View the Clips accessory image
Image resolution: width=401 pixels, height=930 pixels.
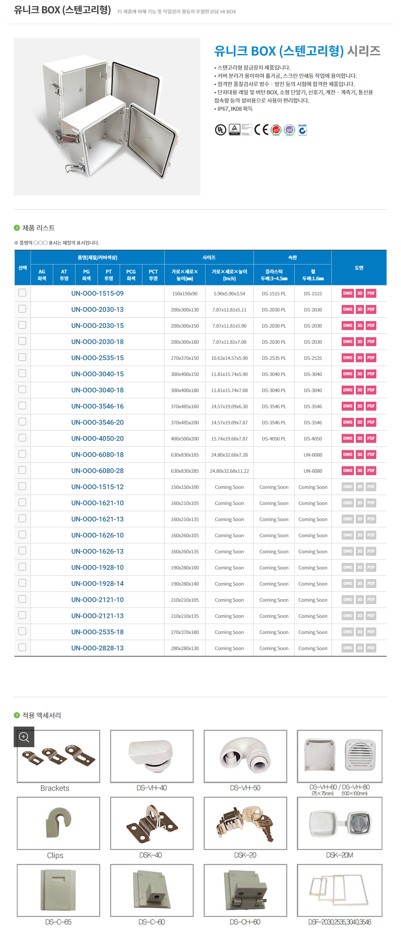click(58, 824)
